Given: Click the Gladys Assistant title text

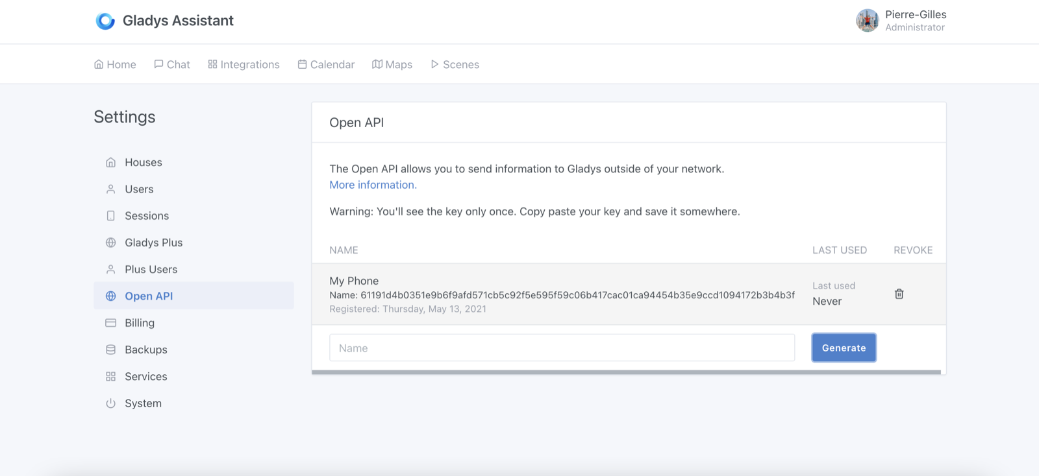Looking at the screenshot, I should 178,21.
